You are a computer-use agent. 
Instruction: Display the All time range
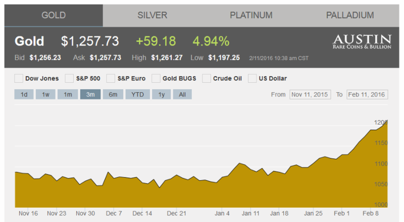point(182,94)
